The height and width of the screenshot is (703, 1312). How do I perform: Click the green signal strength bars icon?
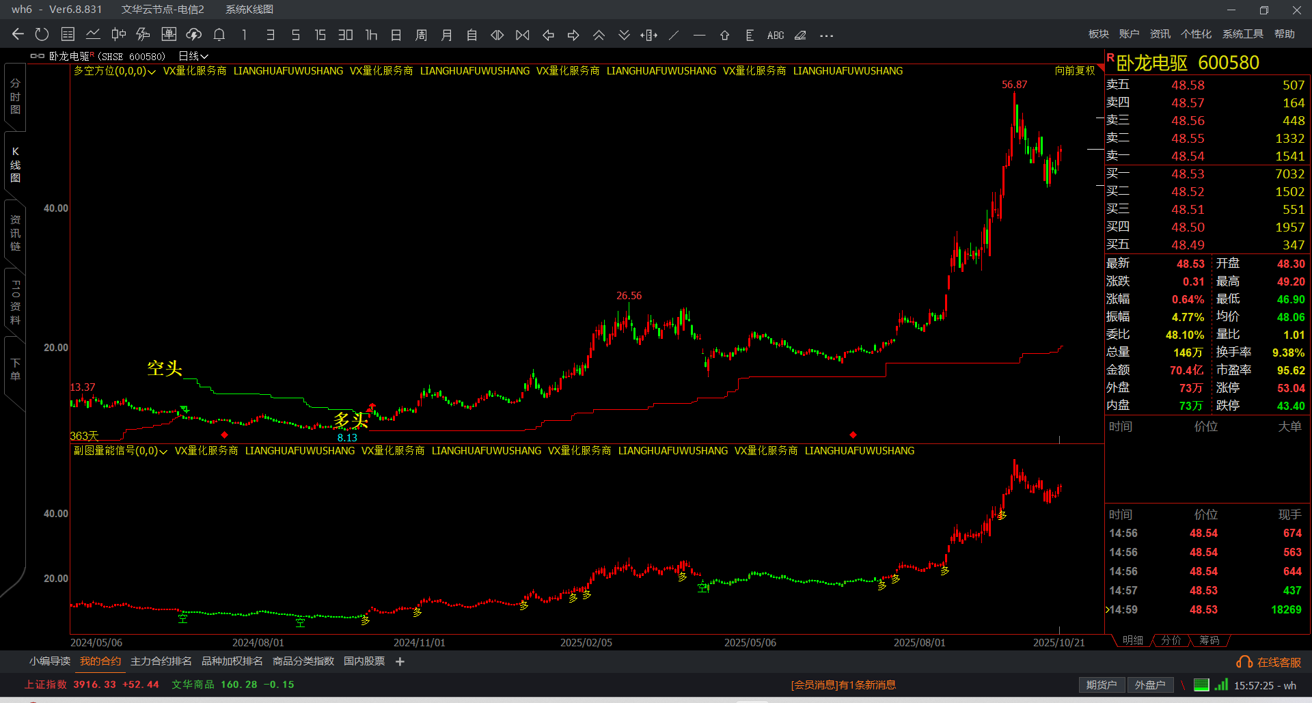point(1221,685)
